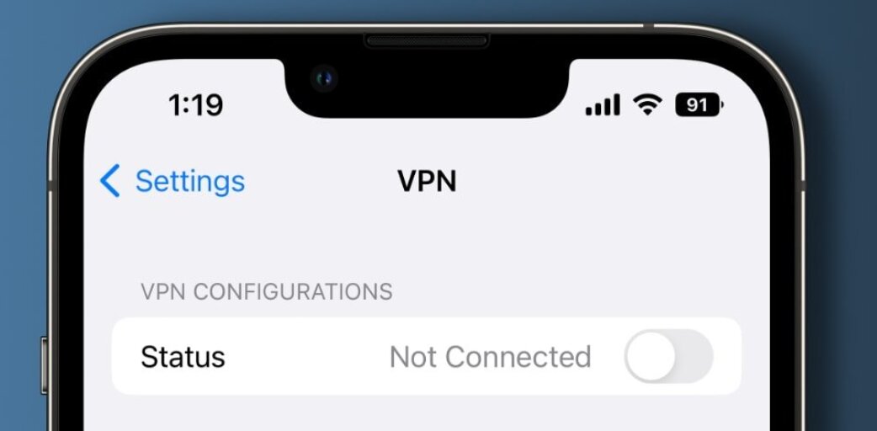Click the earpiece speaker grille
The width and height of the screenshot is (877, 431).
point(427,41)
